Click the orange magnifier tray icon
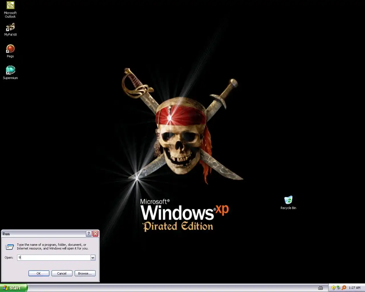Image resolution: width=365 pixels, height=292 pixels. pyautogui.click(x=344, y=288)
